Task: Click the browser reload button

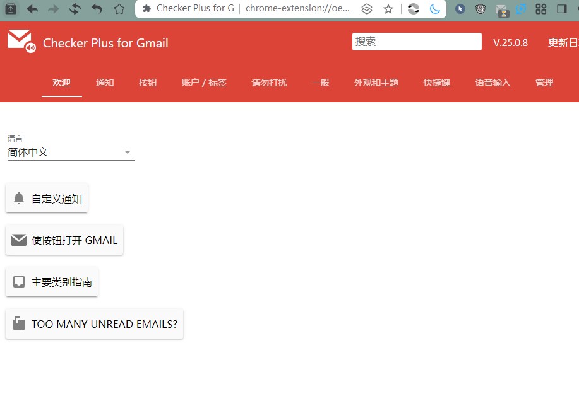Action: click(75, 9)
